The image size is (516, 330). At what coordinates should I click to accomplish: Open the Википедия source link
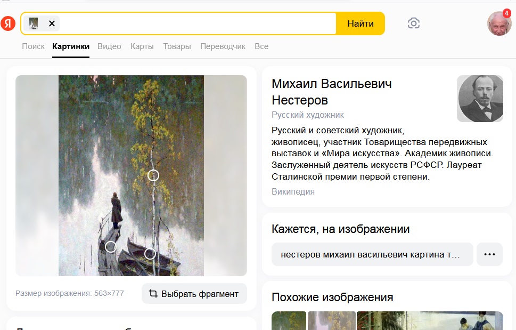click(293, 192)
